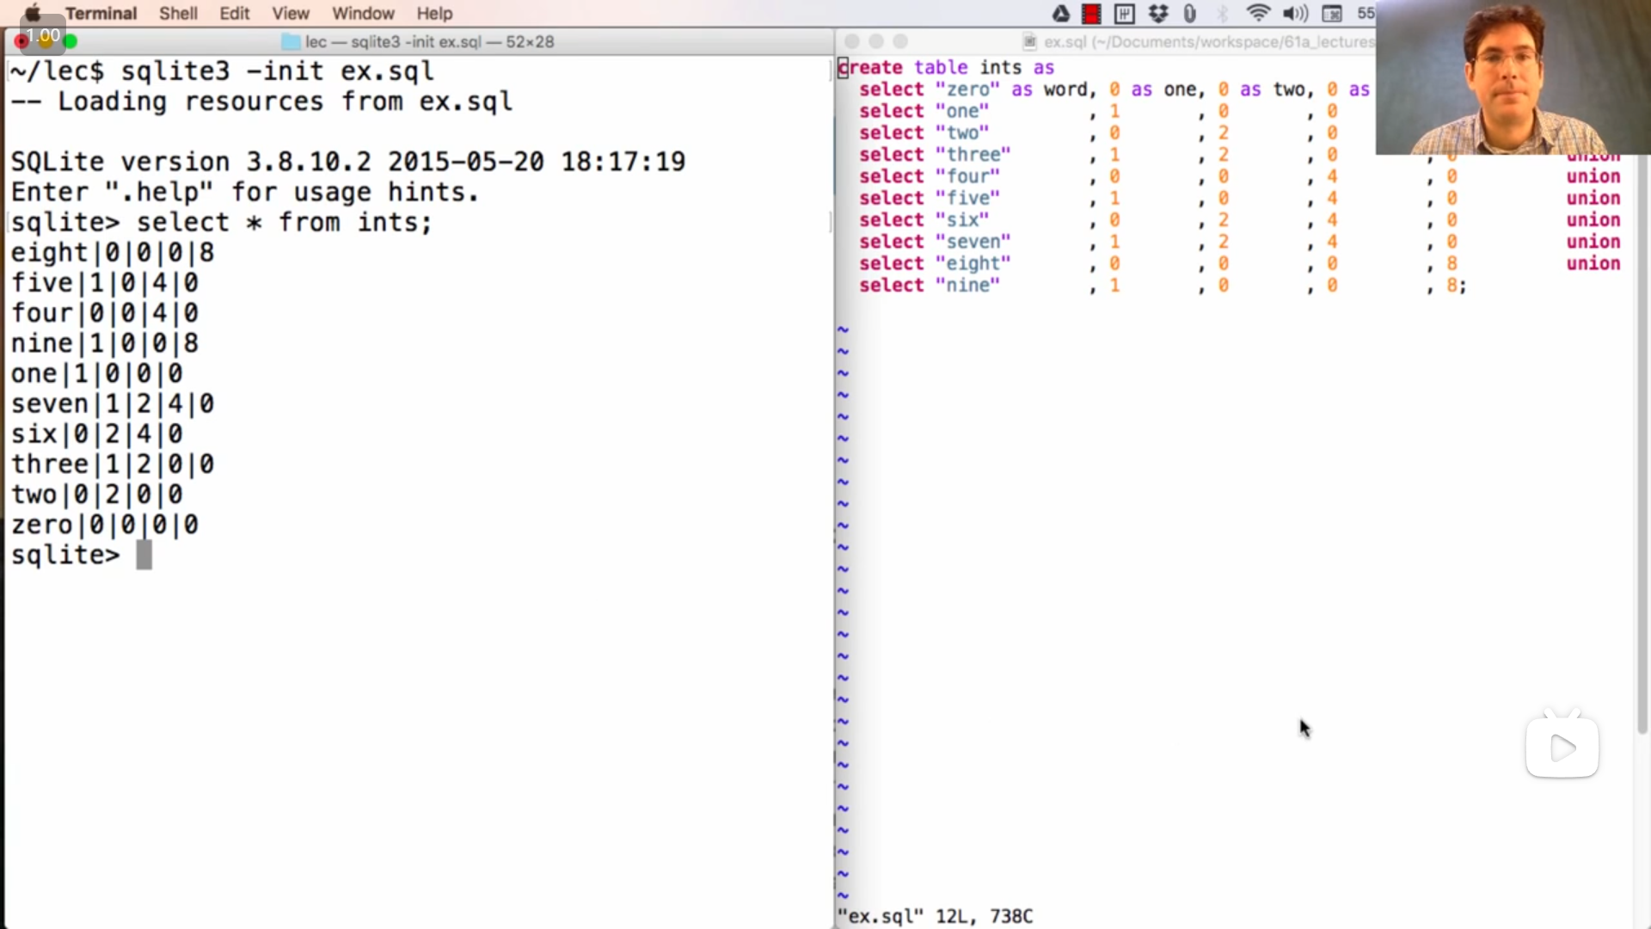Click the Google Drive menu bar icon
The width and height of the screenshot is (1651, 929).
coord(1061,13)
